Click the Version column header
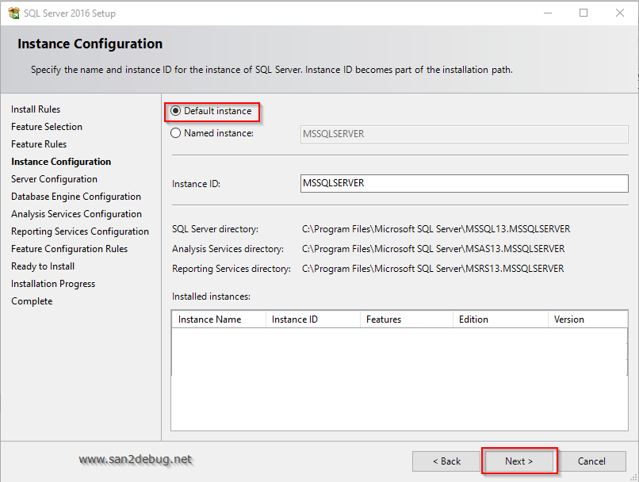639x482 pixels. tap(569, 319)
